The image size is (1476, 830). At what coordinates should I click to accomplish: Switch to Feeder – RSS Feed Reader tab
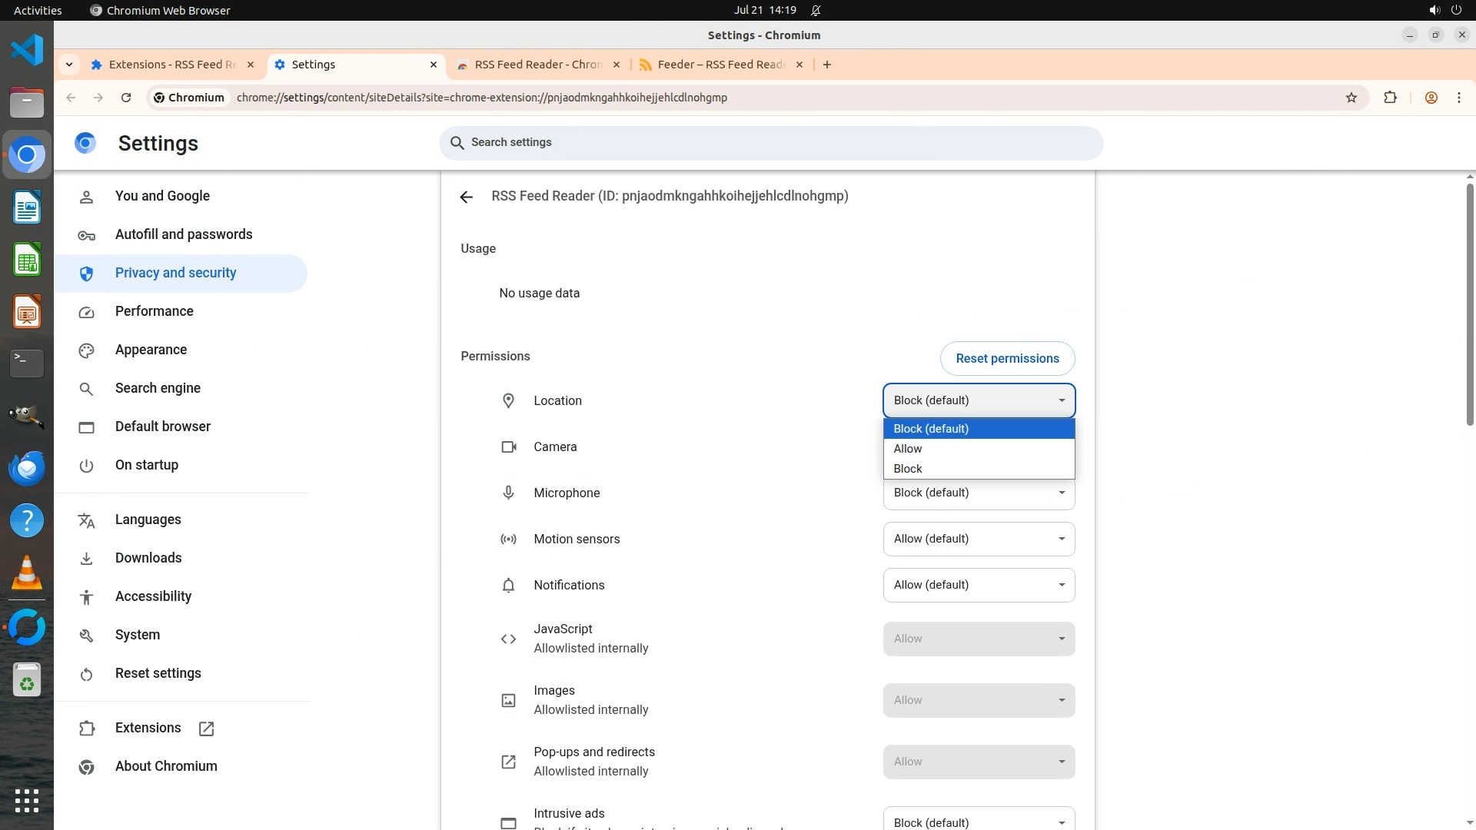point(720,65)
